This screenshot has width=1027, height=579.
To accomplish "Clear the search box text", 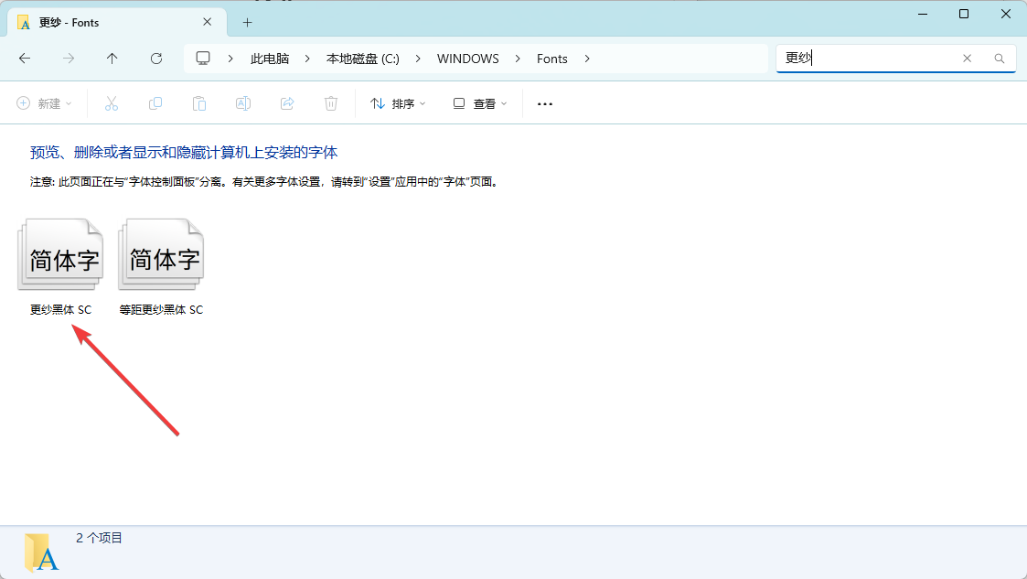I will tap(967, 59).
